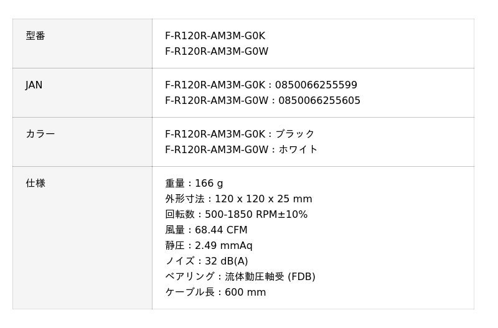The width and height of the screenshot is (498, 328).
Task: Click the 回転数 500-1850 RPM line
Action: 236,215
